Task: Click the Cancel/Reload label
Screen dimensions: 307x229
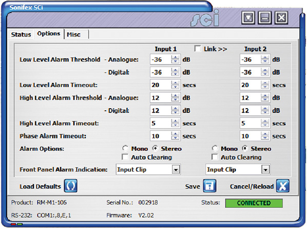Action: tap(252, 186)
